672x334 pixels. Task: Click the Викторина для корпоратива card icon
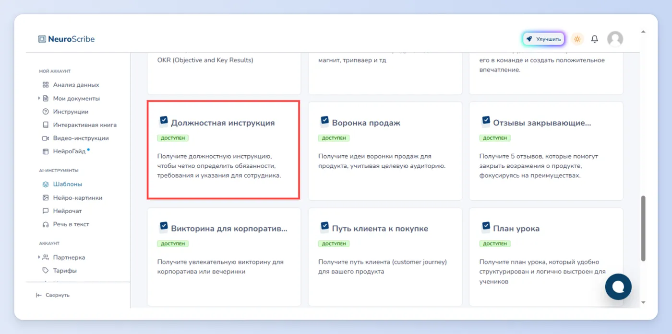(163, 227)
